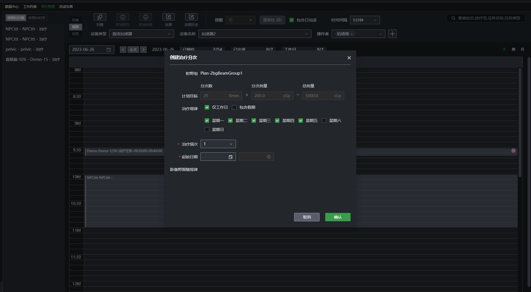Click the 重要性-高 button
Viewport: 531px width, 292px height.
(272, 20)
